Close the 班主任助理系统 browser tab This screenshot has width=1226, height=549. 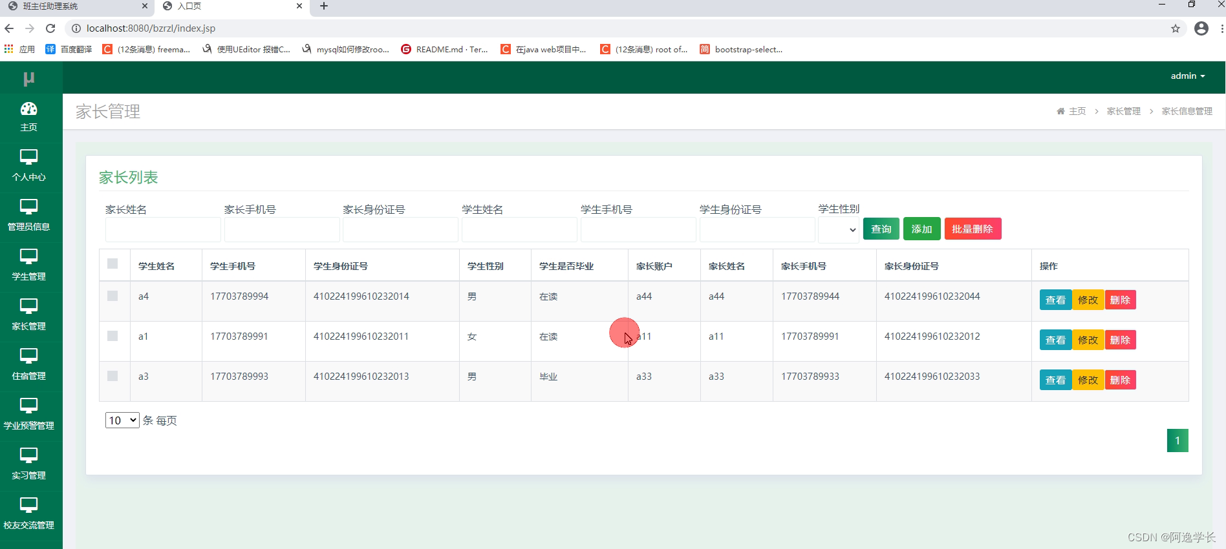(144, 6)
